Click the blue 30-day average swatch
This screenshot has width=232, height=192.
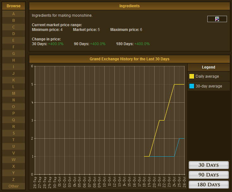tap(192, 86)
